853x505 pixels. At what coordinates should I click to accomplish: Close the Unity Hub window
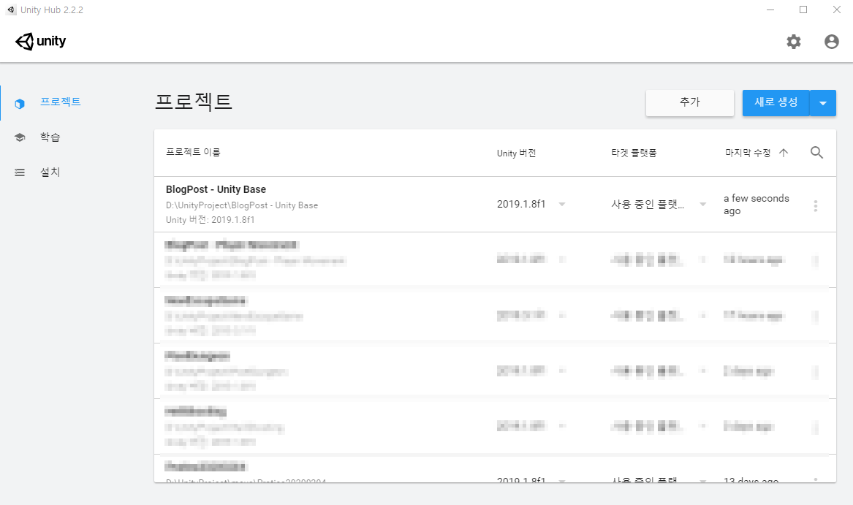pyautogui.click(x=837, y=10)
